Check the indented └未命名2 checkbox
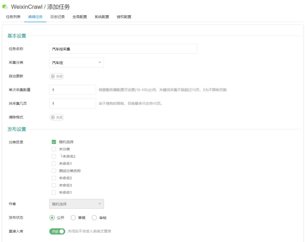Viewport: 305px width, 242px height. (x=54, y=156)
